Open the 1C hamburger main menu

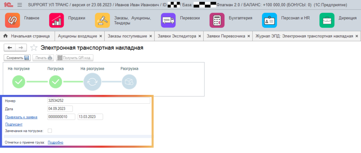(x=20, y=5)
